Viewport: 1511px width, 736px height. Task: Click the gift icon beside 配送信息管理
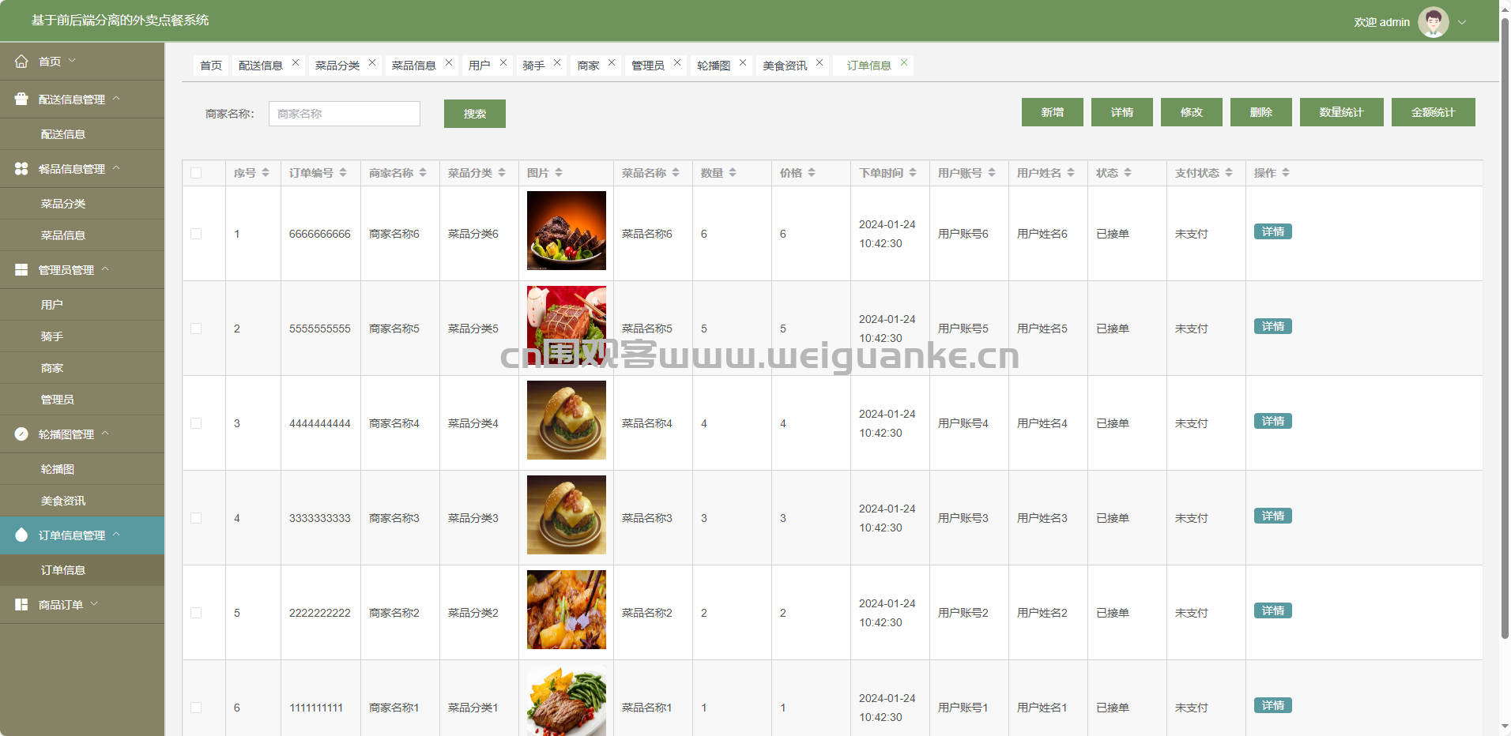[21, 100]
